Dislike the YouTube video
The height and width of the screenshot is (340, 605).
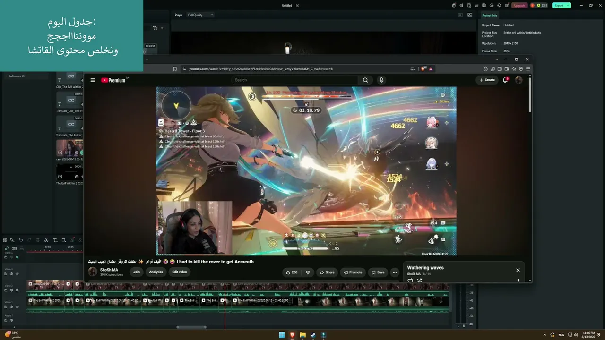[x=308, y=272]
